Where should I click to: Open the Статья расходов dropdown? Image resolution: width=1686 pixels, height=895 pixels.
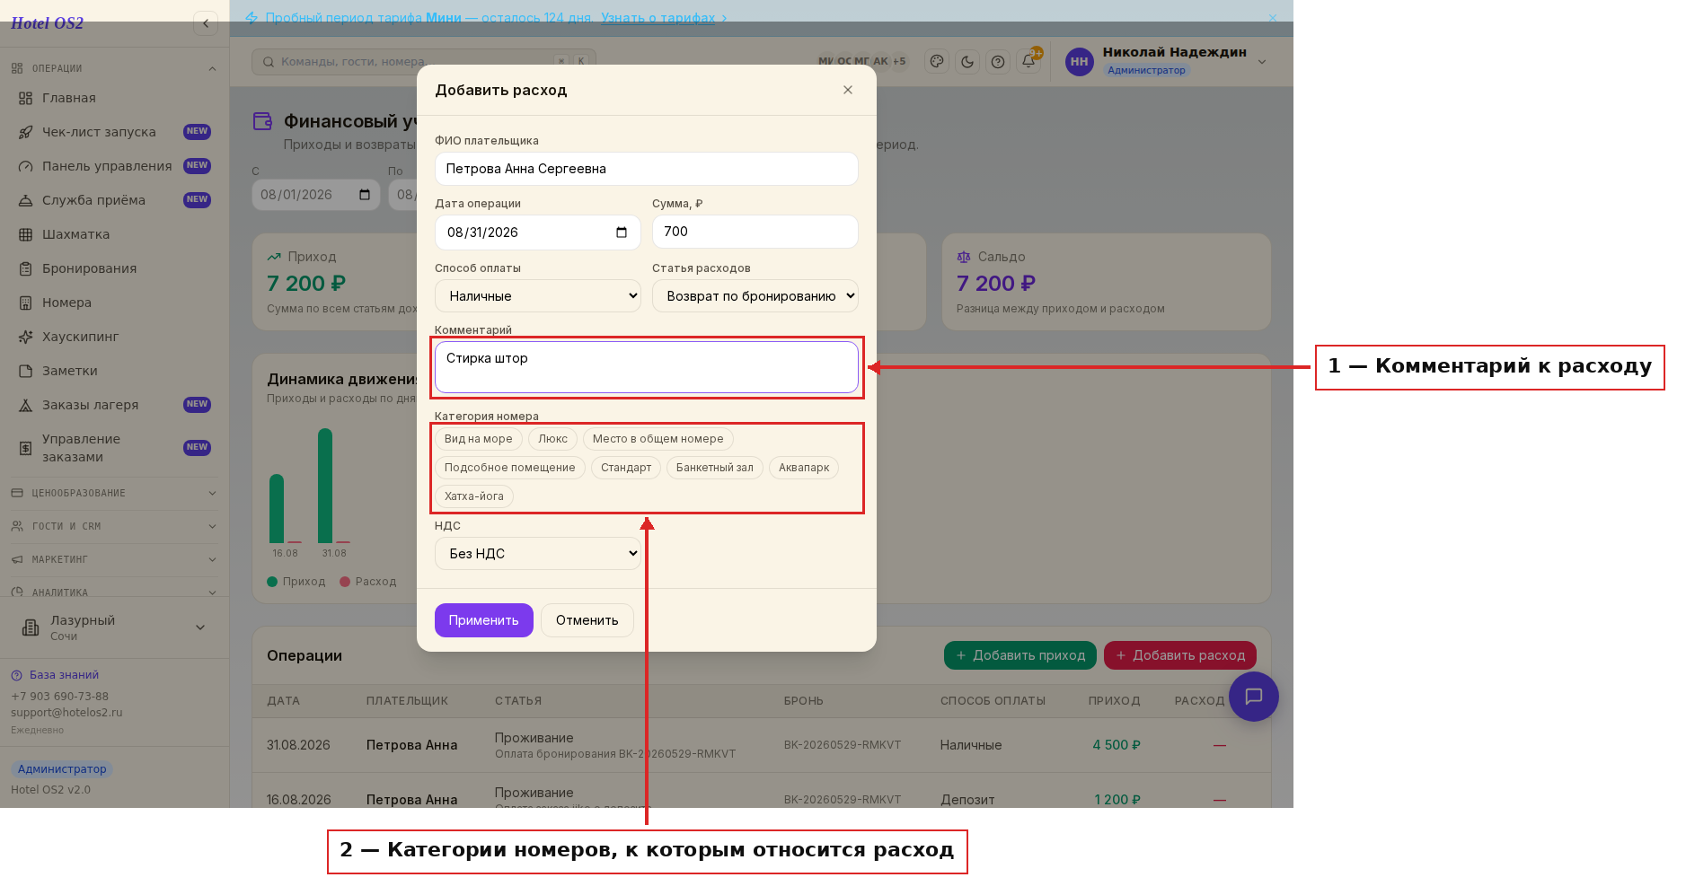click(x=755, y=296)
